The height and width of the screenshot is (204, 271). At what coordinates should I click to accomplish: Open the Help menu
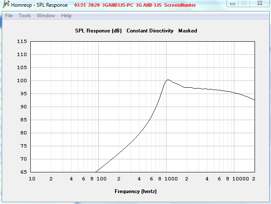[x=66, y=16]
